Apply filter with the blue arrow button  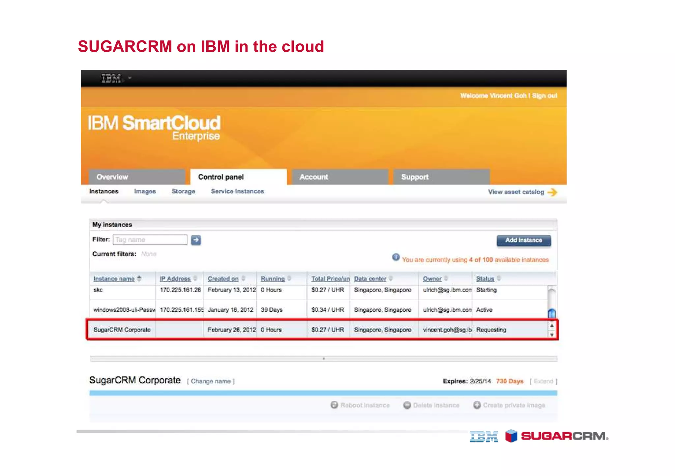pos(196,240)
